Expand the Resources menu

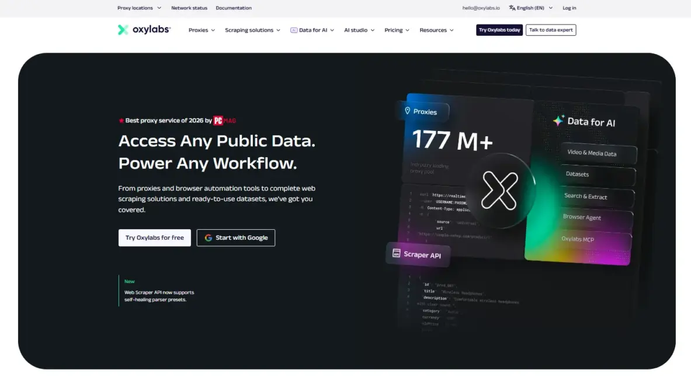point(436,30)
